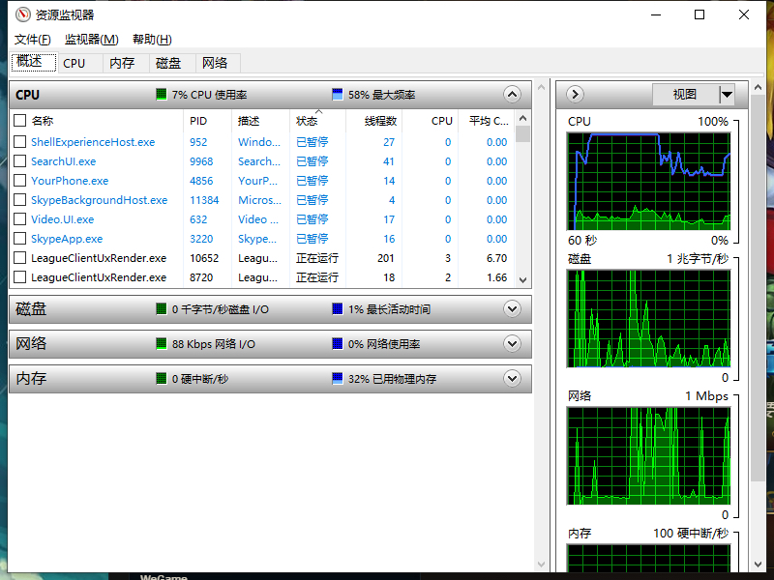Click the graph pane scroll-down arrow
The width and height of the screenshot is (774, 580).
tap(759, 565)
